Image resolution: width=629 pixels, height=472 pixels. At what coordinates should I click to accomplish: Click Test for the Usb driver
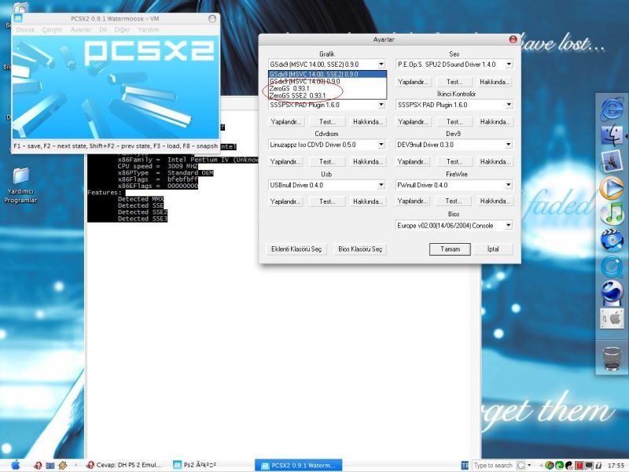point(327,201)
